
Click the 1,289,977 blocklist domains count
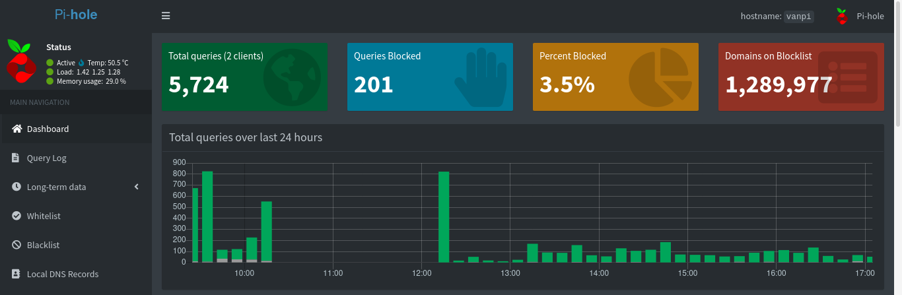pos(779,84)
